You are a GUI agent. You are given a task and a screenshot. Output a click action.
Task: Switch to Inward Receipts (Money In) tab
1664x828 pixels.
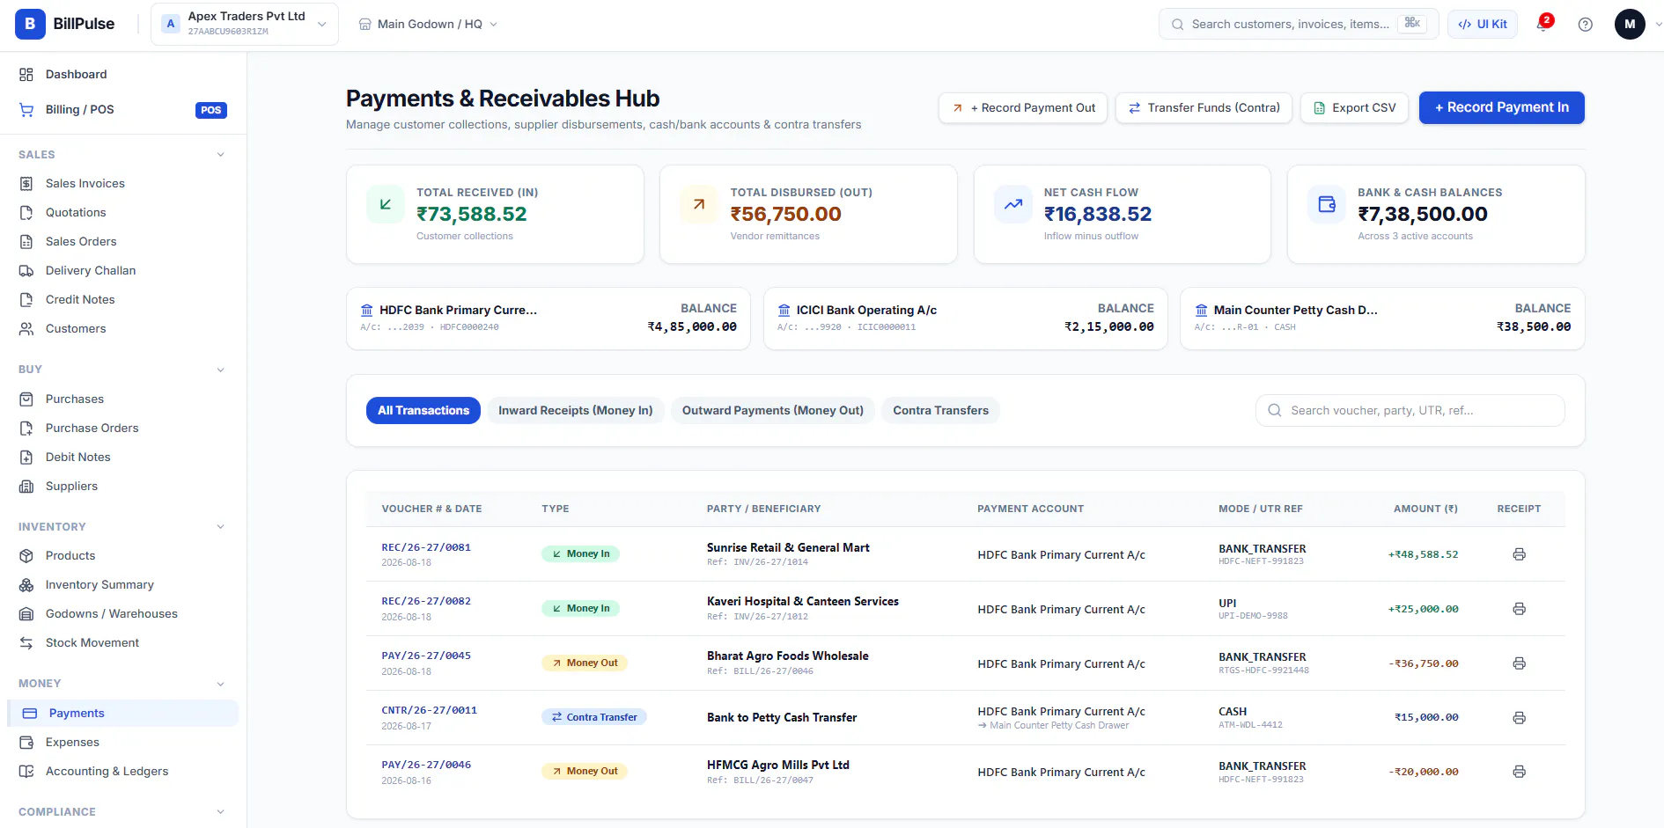click(576, 411)
